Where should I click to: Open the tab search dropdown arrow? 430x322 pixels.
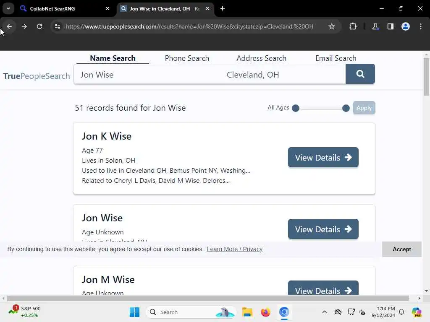click(x=8, y=8)
